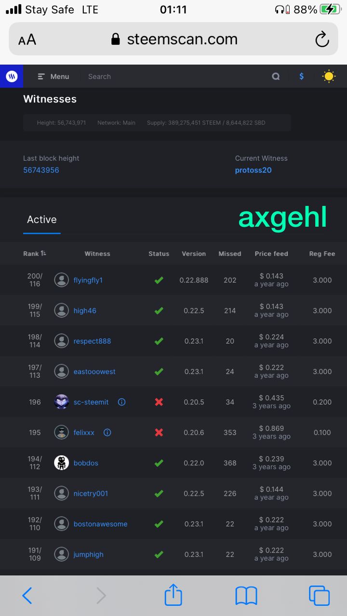Viewport: 347px width, 616px height.
Task: Tap the Steem logo icon
Action: pyautogui.click(x=12, y=76)
